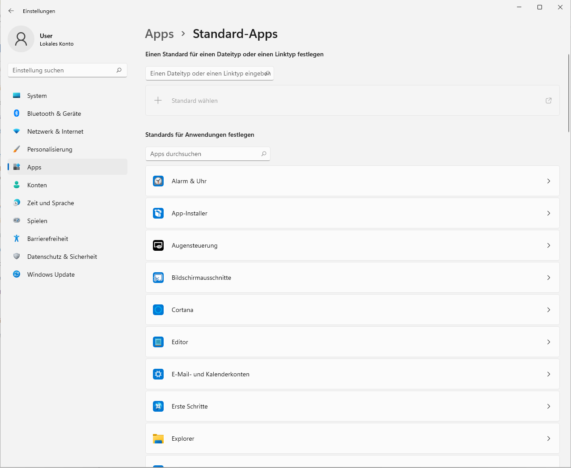Click the Explorer folder icon
571x468 pixels.
(158, 438)
